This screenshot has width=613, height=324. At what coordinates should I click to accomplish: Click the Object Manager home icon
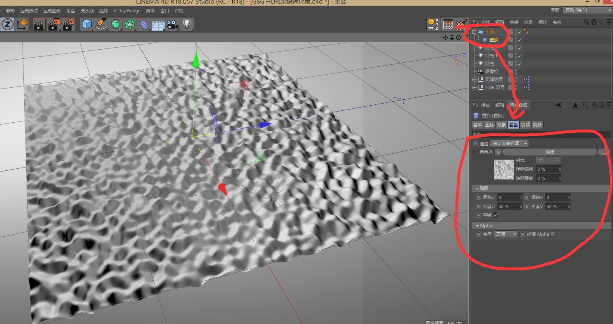pyautogui.click(x=594, y=22)
